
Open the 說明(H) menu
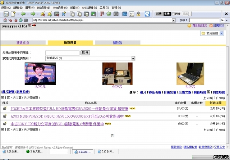116,8
